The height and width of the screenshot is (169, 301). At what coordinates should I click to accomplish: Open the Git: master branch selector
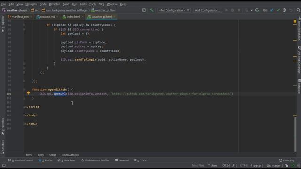click(x=275, y=166)
